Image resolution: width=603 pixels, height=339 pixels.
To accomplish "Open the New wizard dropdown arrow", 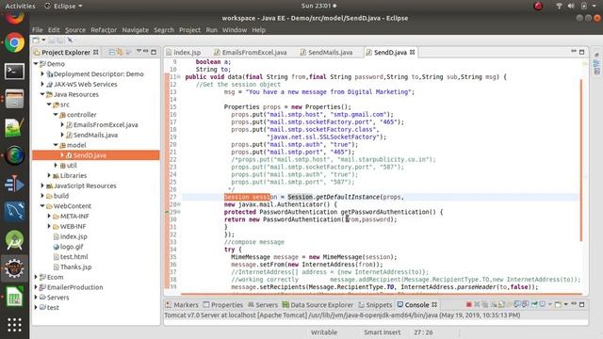I will pos(43,40).
